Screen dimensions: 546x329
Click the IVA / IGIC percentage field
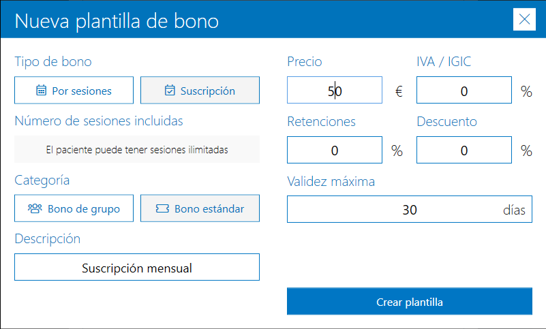coord(464,91)
